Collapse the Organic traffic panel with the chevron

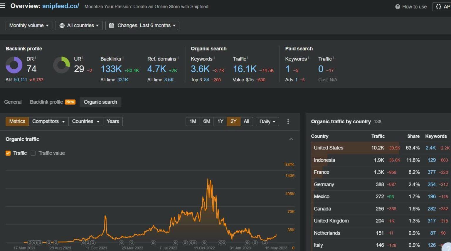pos(291,139)
